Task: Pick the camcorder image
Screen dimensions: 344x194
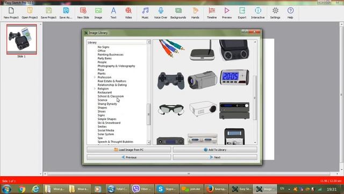Action: click(x=202, y=80)
